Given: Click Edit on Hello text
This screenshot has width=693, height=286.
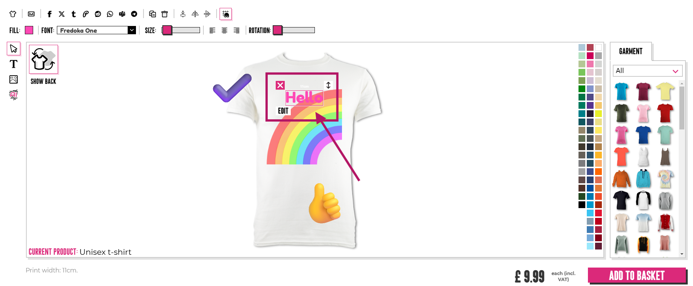Looking at the screenshot, I should pyautogui.click(x=283, y=111).
